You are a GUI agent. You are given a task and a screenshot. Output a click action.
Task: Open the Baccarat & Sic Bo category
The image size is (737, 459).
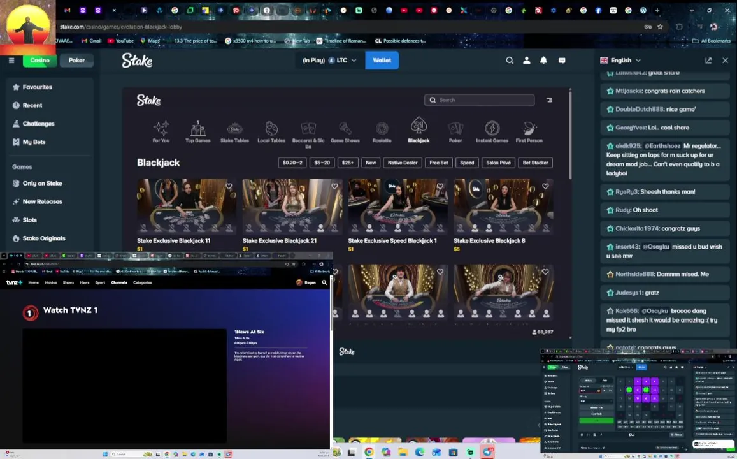(x=308, y=134)
